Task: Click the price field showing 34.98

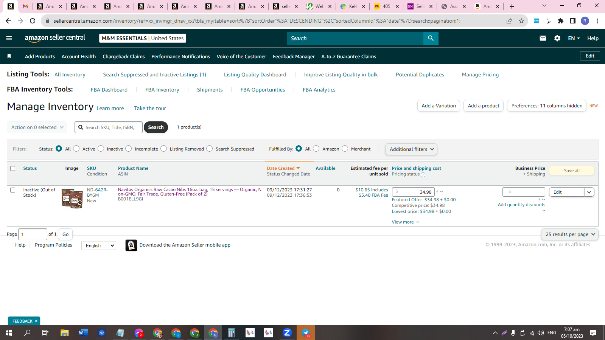Action: click(413, 192)
